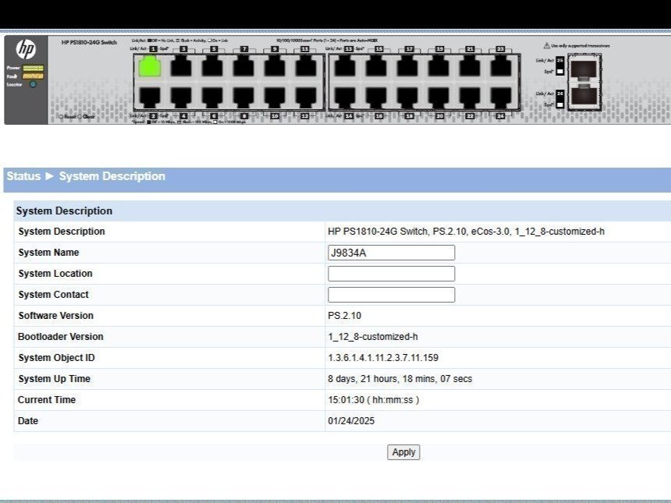
Task: Click the HP logo
Action: 26,49
